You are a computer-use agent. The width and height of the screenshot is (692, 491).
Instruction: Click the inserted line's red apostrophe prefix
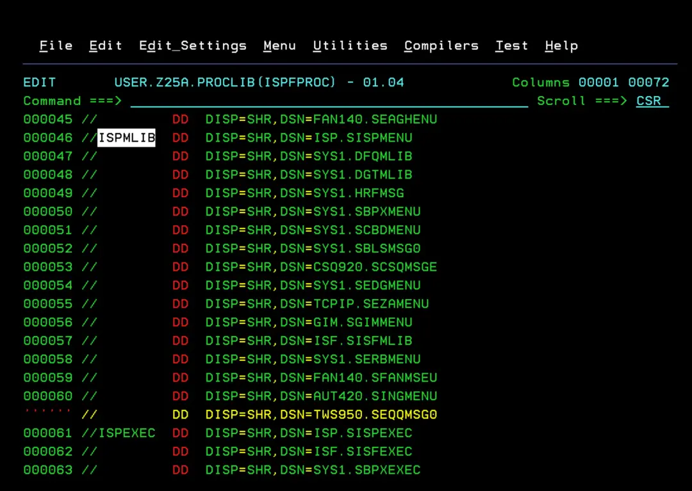47,412
